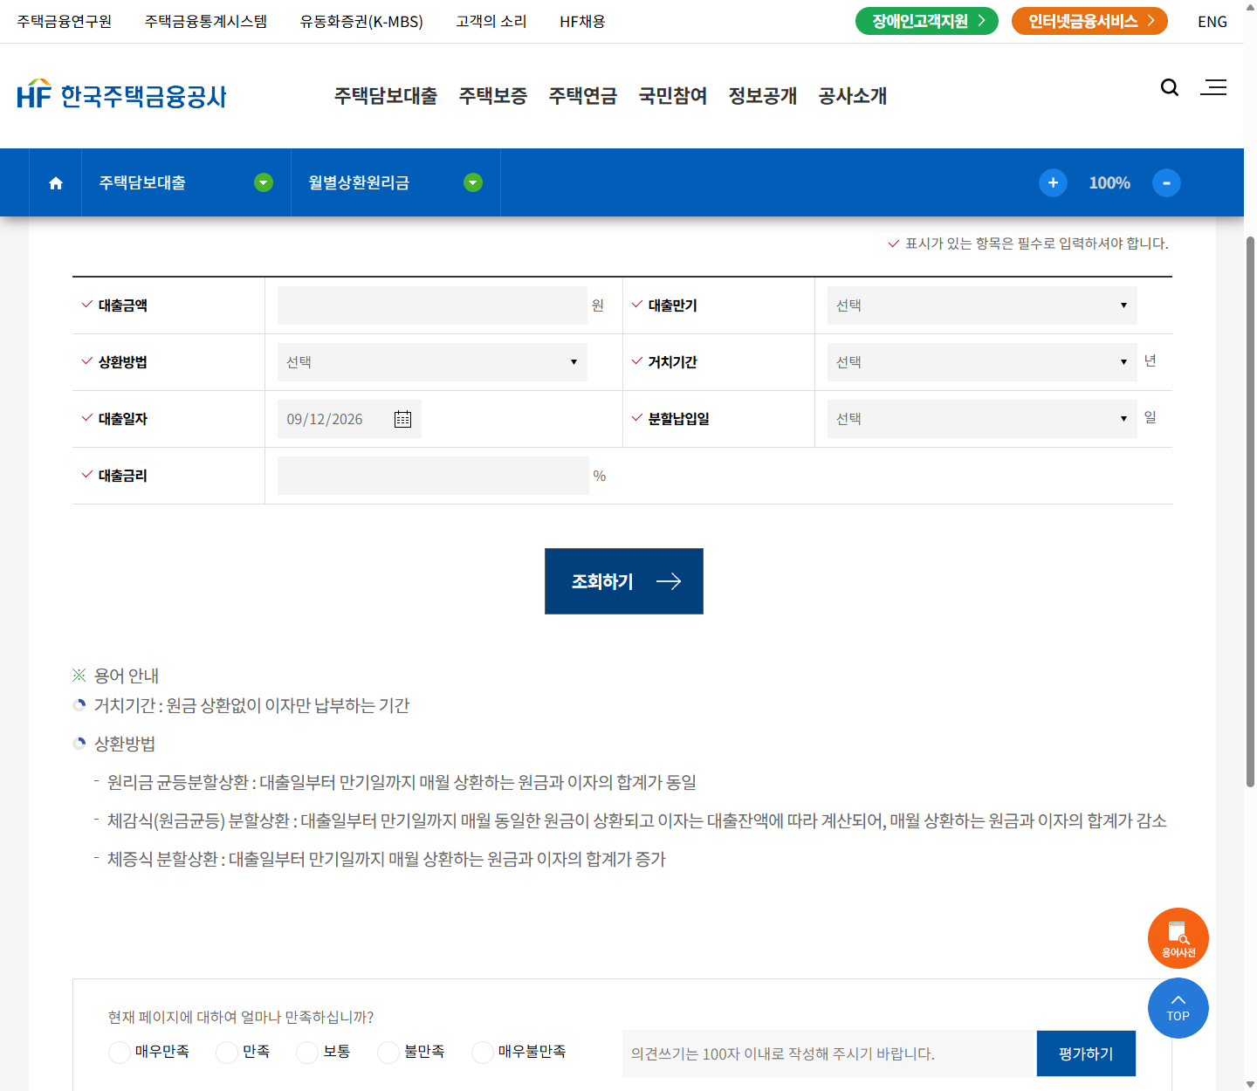Select 보통 satisfaction radio

point(307,1053)
